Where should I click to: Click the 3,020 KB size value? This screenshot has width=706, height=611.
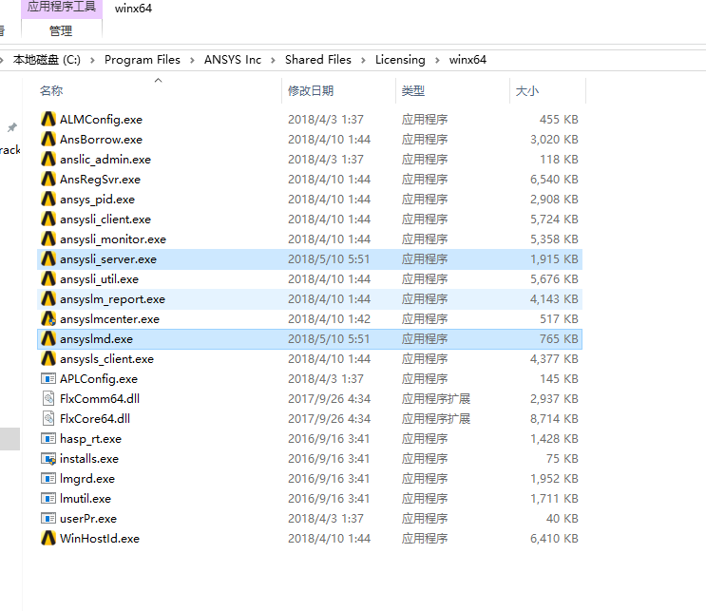coord(554,140)
